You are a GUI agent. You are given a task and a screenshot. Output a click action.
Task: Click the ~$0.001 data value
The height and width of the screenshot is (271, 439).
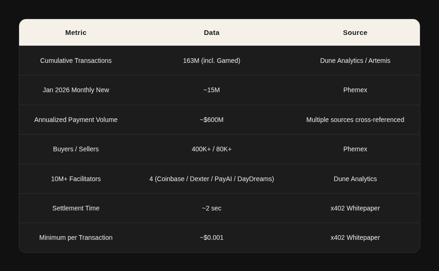tap(212, 237)
